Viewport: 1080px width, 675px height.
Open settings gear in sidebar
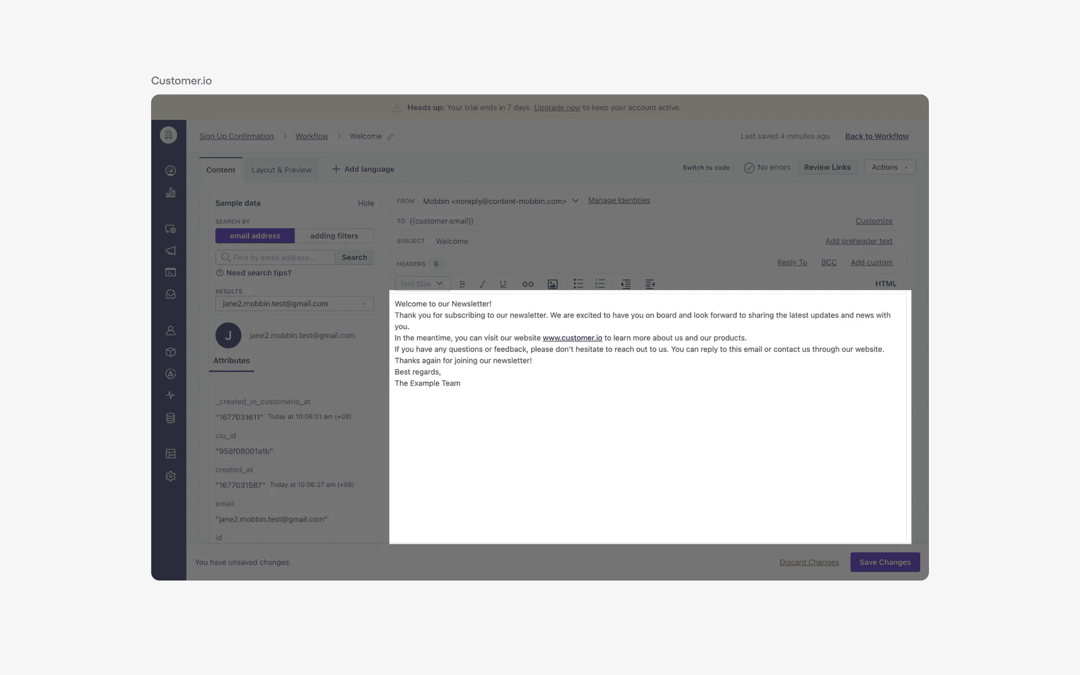[x=170, y=476]
